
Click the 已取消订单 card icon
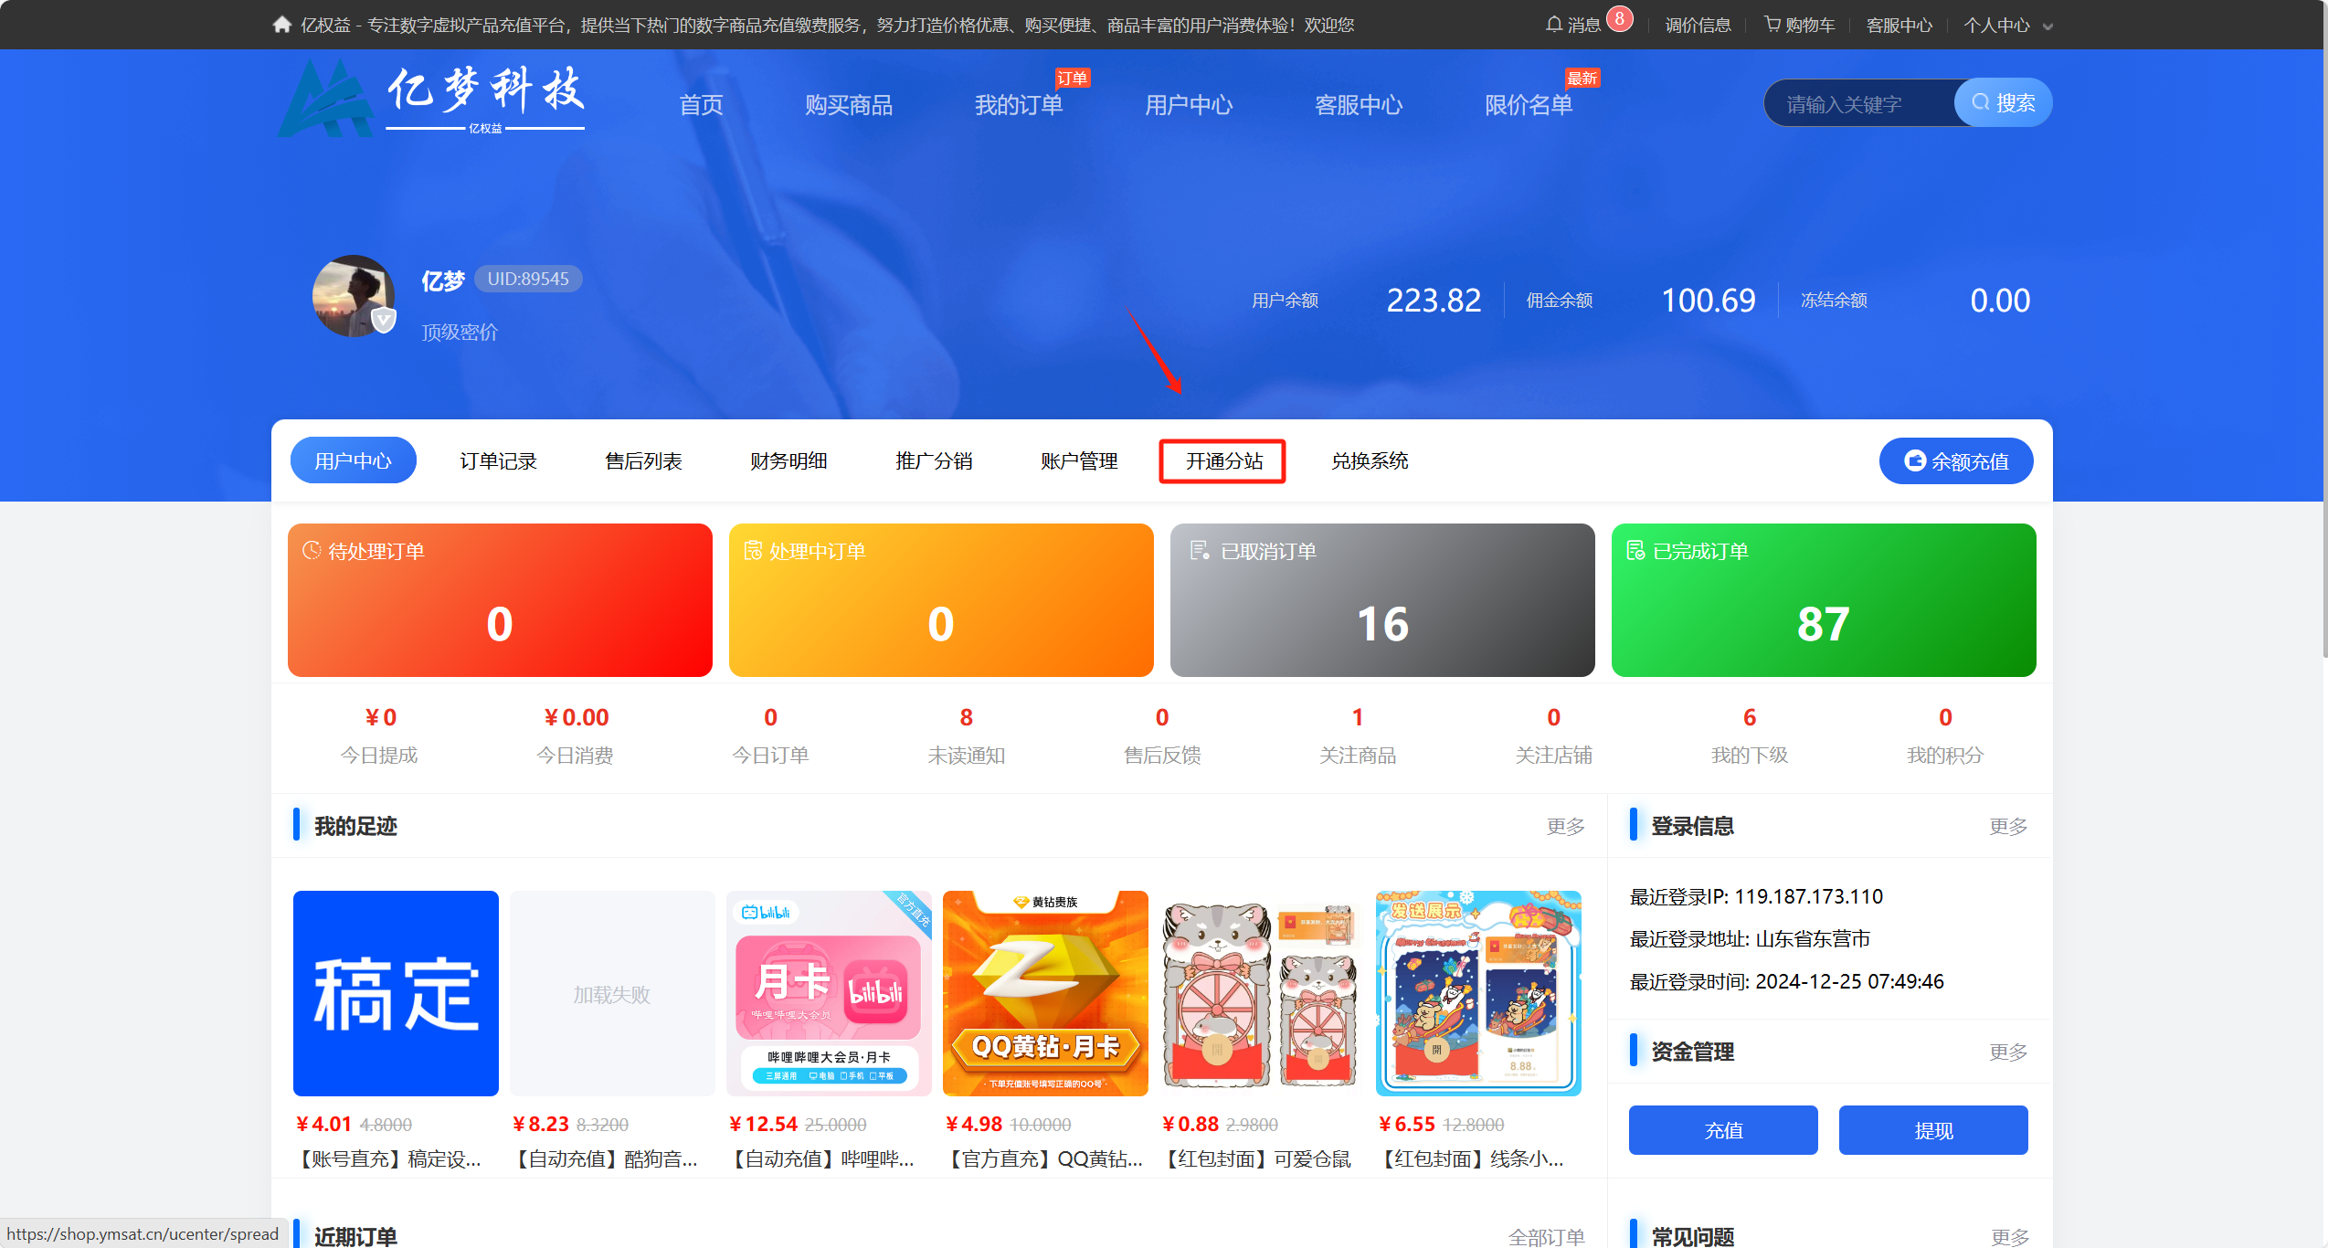click(x=1199, y=550)
